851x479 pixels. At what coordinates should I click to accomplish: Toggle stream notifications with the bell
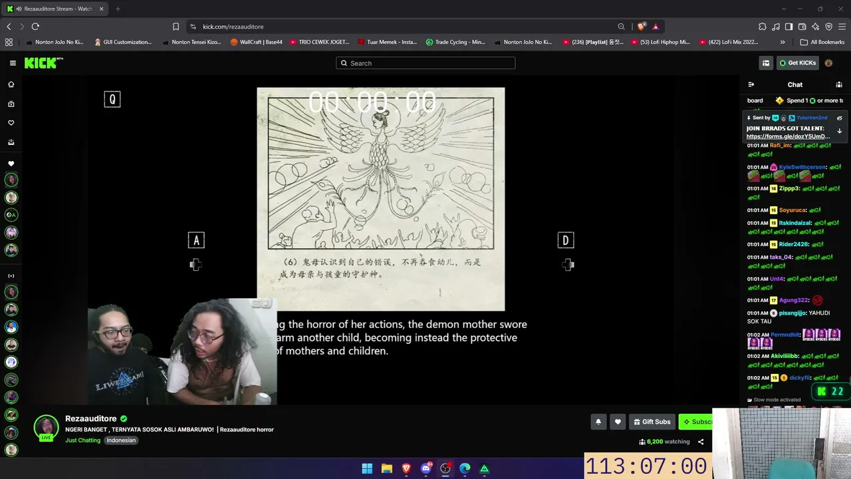pos(598,422)
